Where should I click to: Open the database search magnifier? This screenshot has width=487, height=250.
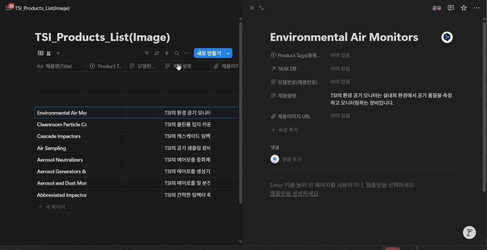[x=177, y=53]
